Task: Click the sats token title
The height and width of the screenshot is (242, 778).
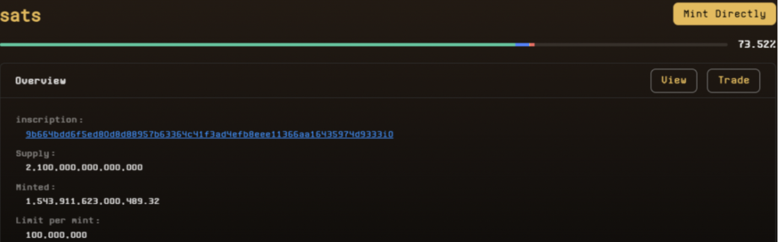Action: (x=20, y=15)
